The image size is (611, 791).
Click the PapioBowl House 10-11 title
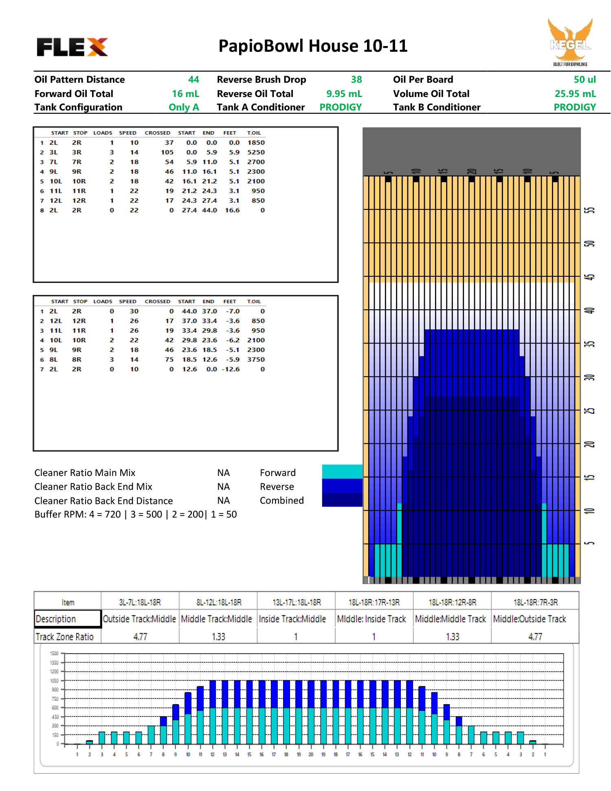[312, 46]
